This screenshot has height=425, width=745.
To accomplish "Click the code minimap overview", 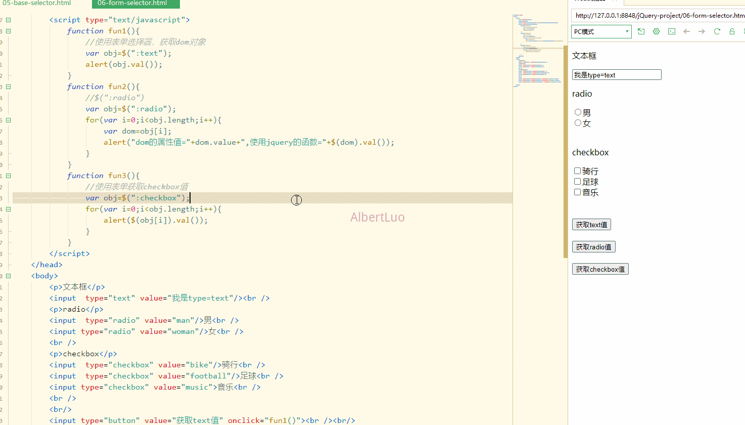I will coord(538,51).
